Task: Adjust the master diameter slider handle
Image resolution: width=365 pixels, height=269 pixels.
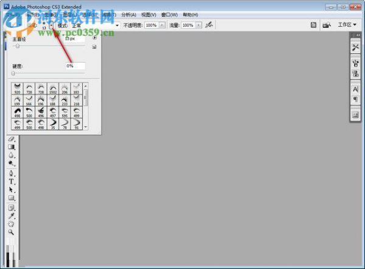Action: (17, 46)
